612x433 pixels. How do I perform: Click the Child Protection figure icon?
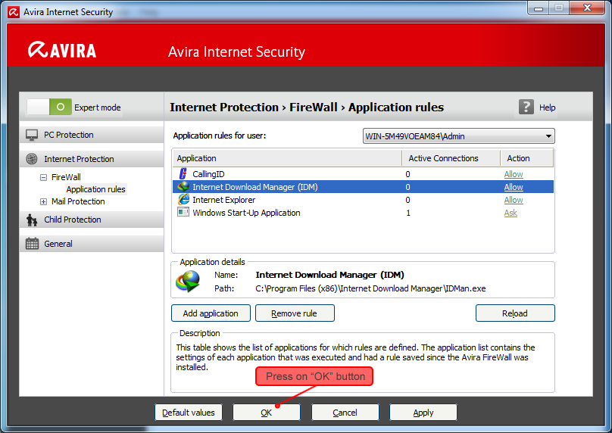coord(32,220)
